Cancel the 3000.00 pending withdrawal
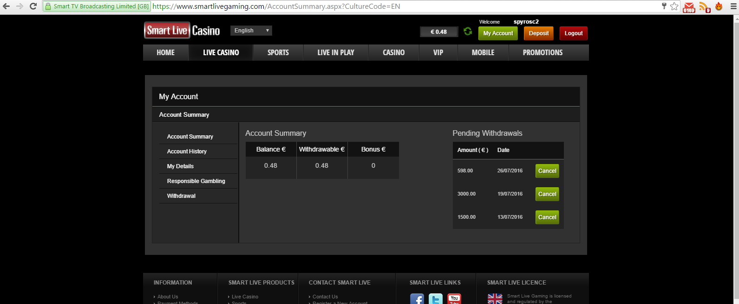Viewport: 739px width, 304px height. pos(547,194)
